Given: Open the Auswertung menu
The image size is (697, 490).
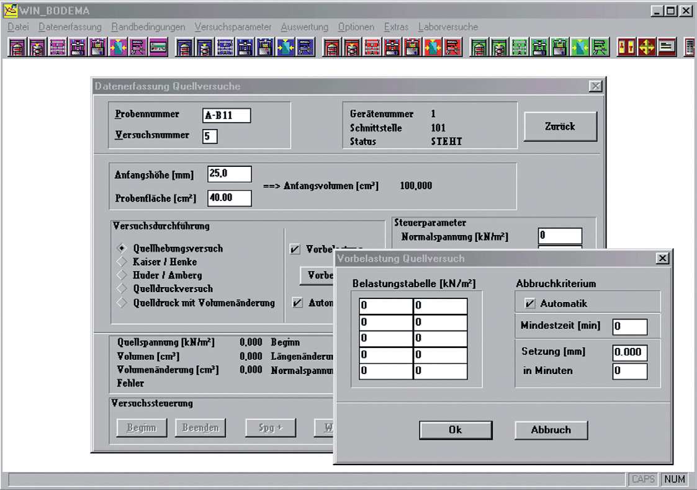Looking at the screenshot, I should tap(305, 27).
